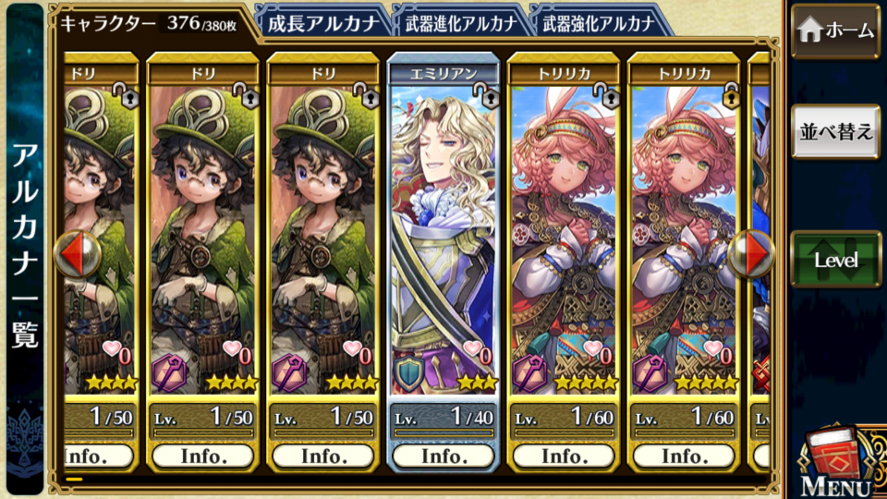
Task: Click the shield class icon on エミリアン
Action: (409, 372)
